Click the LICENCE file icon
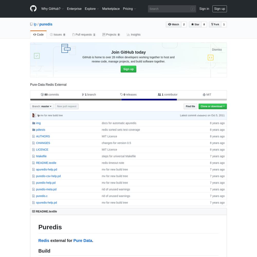The width and height of the screenshot is (257, 257). pyautogui.click(x=33, y=150)
